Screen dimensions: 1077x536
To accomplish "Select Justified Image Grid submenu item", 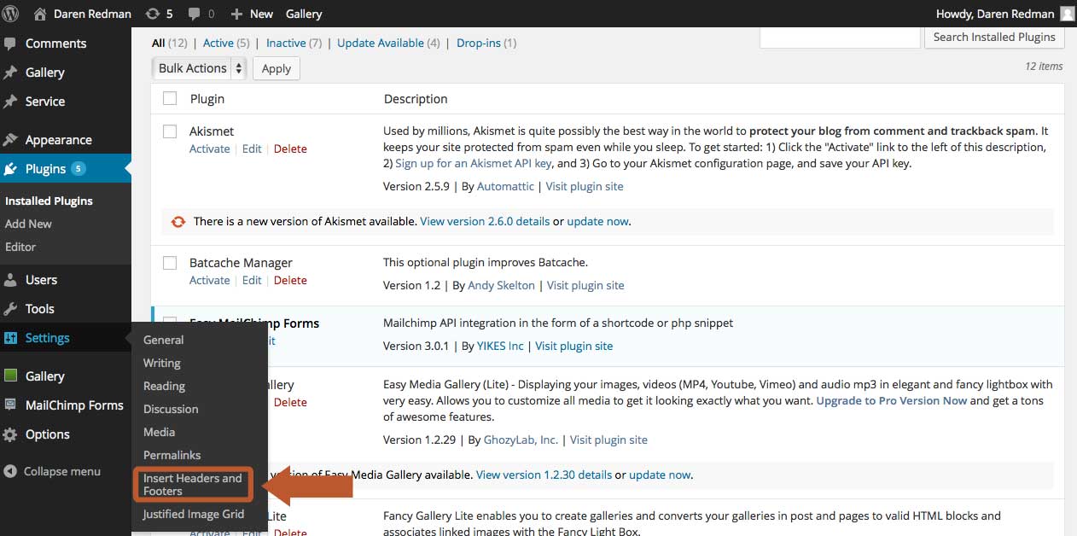I will [x=194, y=514].
